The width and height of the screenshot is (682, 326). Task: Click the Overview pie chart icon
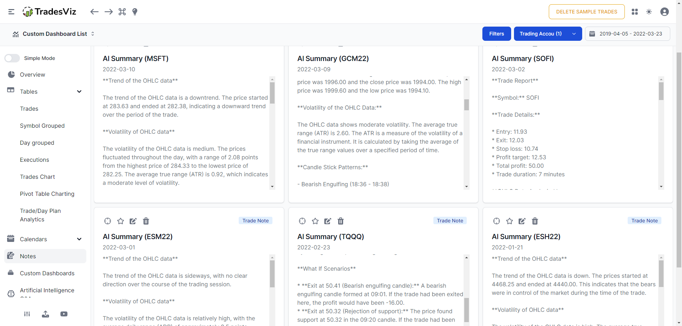(11, 74)
